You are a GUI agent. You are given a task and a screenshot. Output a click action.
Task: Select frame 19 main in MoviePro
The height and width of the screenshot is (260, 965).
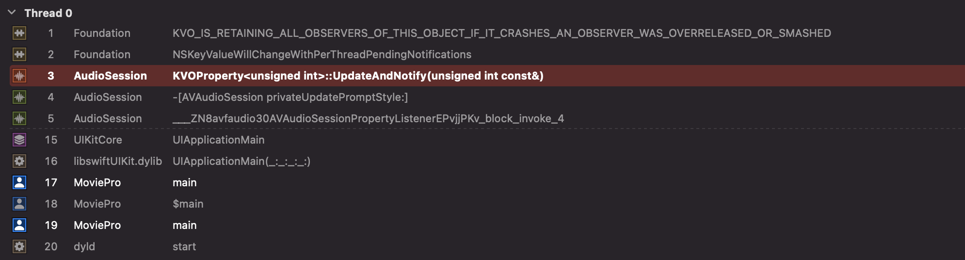point(184,225)
